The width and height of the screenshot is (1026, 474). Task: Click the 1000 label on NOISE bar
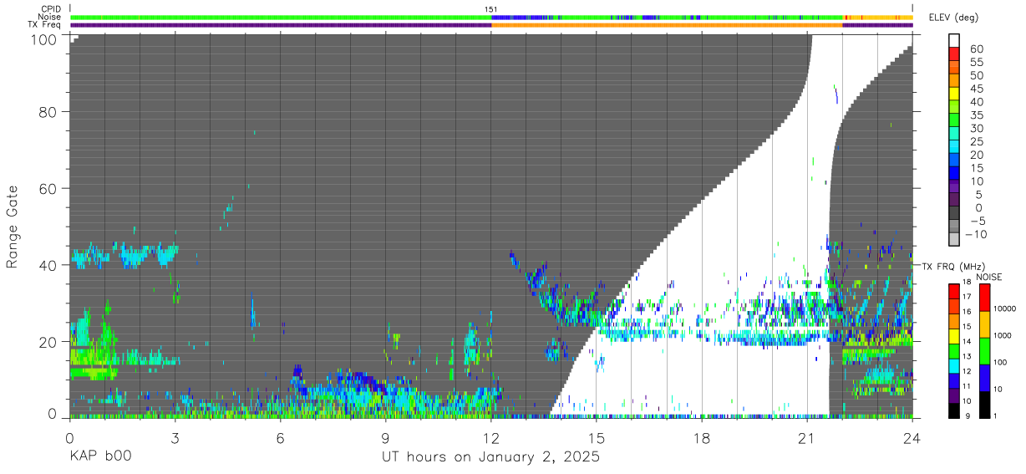click(x=1004, y=335)
